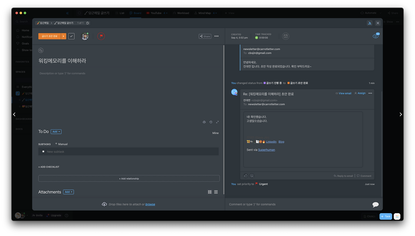Open the Blog link in email
Viewport: 415px width, 236px height.
(281, 142)
